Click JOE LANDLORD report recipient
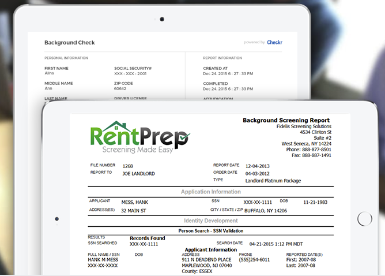Screen dimensions: 385x276 pyautogui.click(x=139, y=174)
